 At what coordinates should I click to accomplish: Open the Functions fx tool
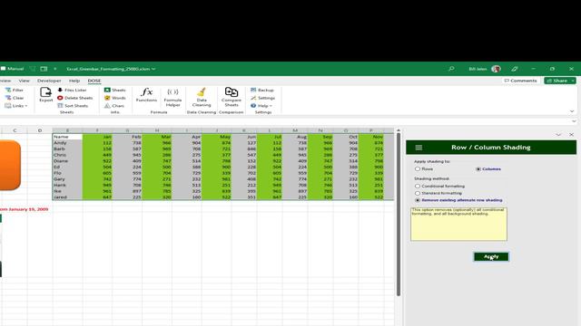click(x=146, y=94)
